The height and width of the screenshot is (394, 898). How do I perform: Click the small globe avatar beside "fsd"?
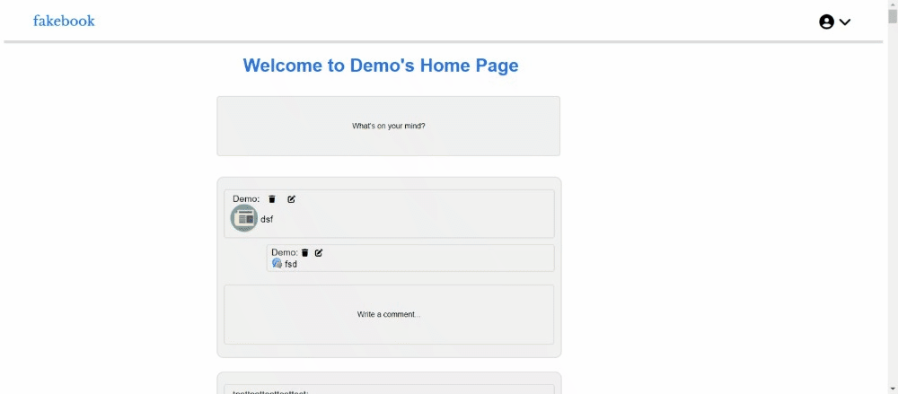coord(277,264)
